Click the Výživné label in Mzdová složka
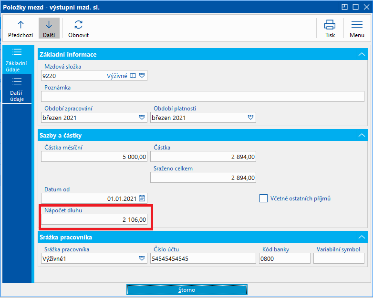The image size is (373, 298). click(x=117, y=76)
